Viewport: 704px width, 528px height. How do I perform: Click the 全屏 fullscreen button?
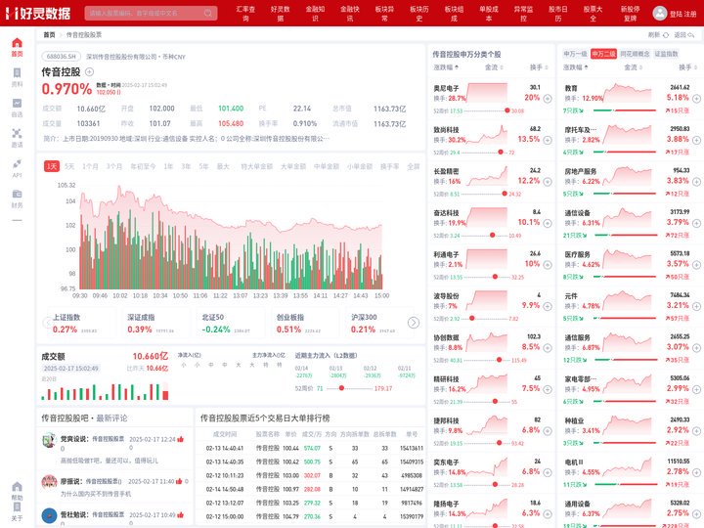pos(413,166)
